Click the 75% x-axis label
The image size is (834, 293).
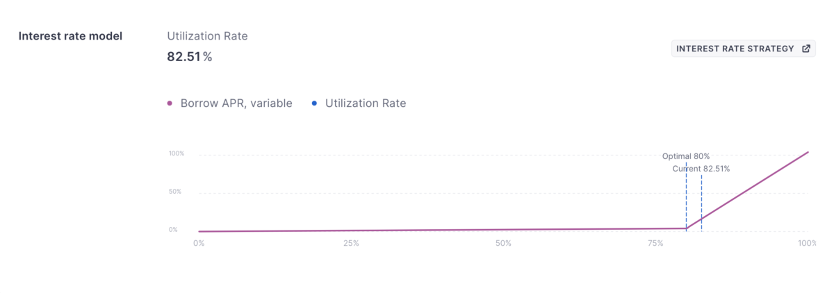tap(655, 244)
